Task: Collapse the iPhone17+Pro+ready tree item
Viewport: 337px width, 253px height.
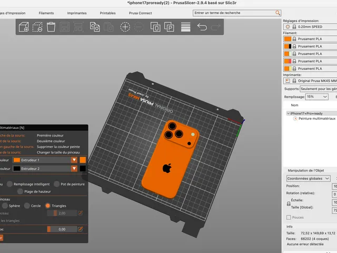Action: pos(288,113)
